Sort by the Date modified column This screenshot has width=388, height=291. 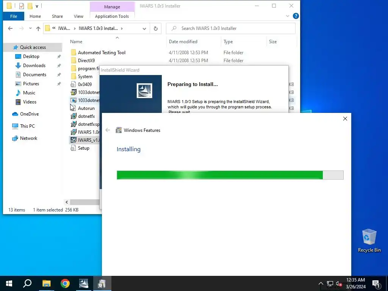[x=183, y=42]
